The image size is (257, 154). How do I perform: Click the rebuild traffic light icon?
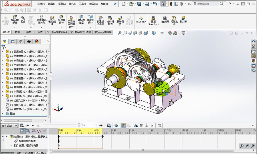point(171,4)
